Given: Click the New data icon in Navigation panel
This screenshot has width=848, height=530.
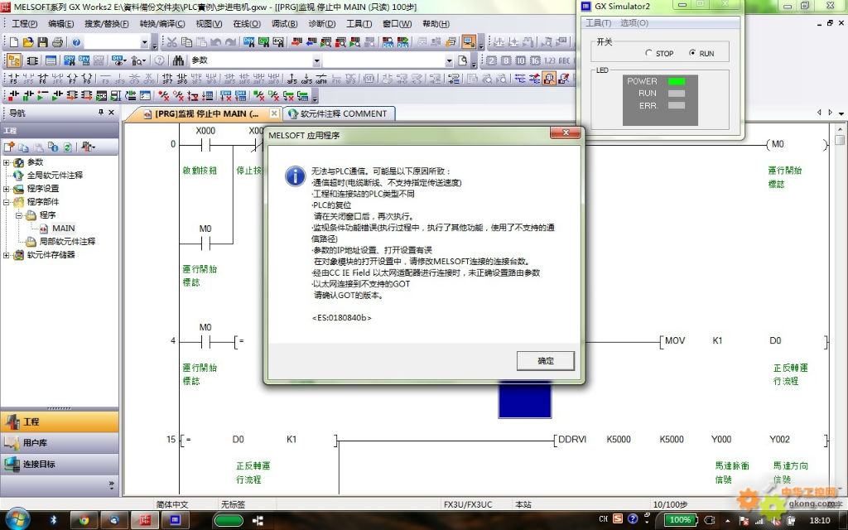Looking at the screenshot, I should pyautogui.click(x=9, y=147).
